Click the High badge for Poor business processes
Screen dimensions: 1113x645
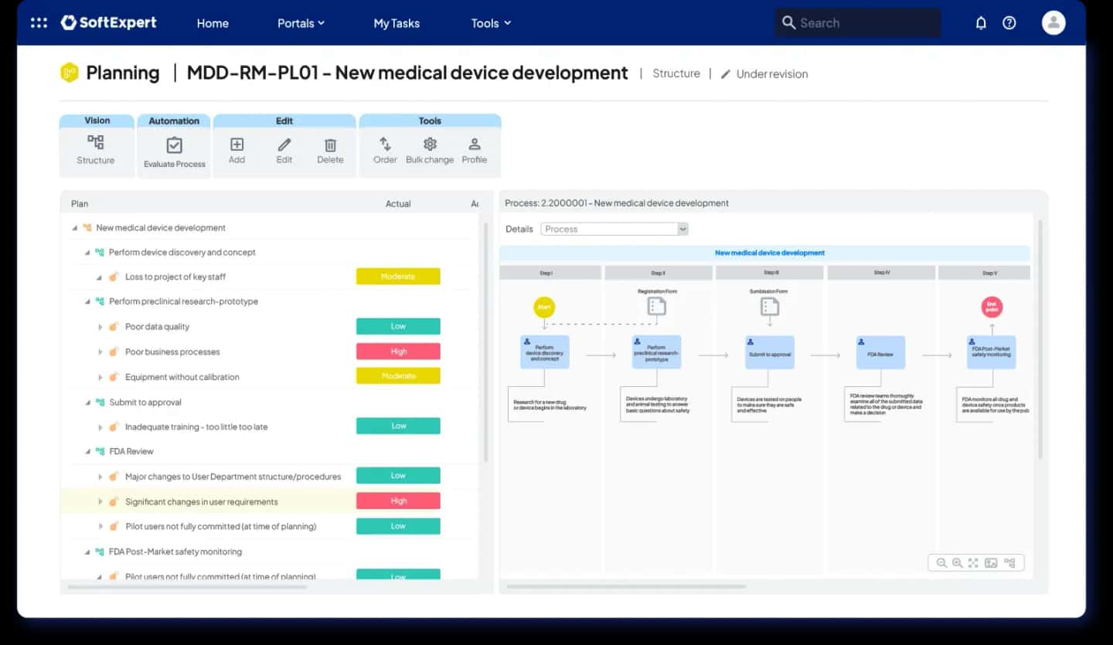pyautogui.click(x=398, y=351)
